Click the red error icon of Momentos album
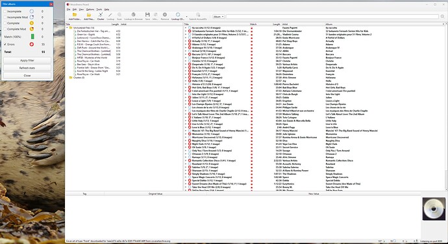The image size is (448, 244). click(x=190, y=134)
